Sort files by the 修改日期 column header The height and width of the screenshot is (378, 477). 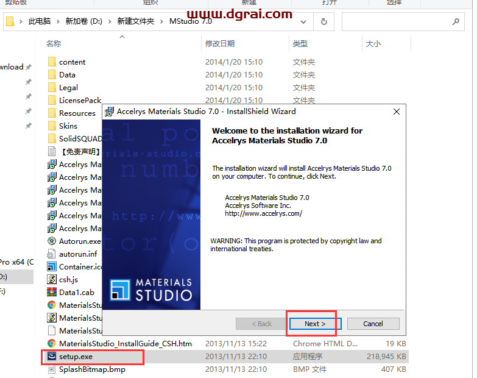point(220,43)
